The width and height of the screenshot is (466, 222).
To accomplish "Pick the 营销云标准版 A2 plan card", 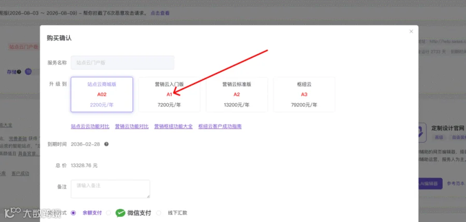I will coord(237,94).
